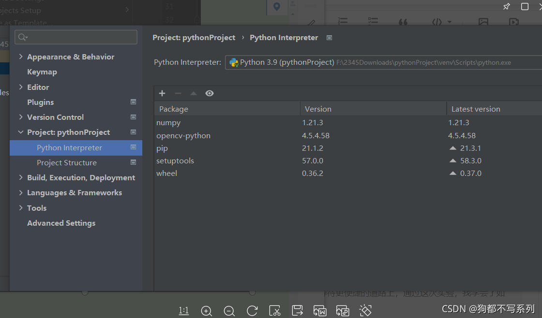The image size is (542, 318).
Task: Click the project-level icon beside breadcrumb title
Action: [x=329, y=38]
